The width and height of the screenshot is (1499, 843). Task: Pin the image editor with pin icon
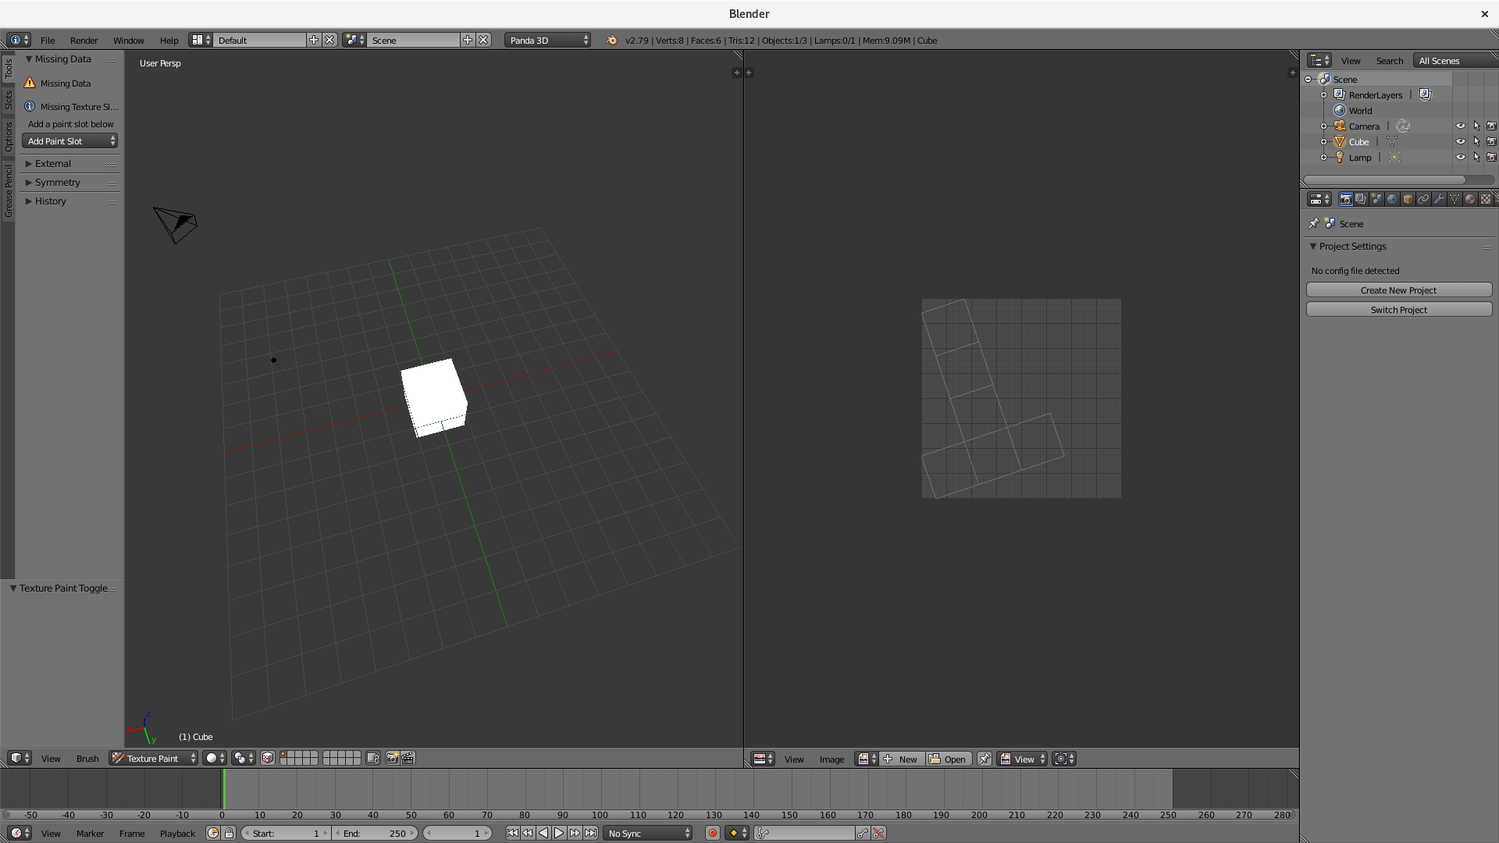pos(984,759)
